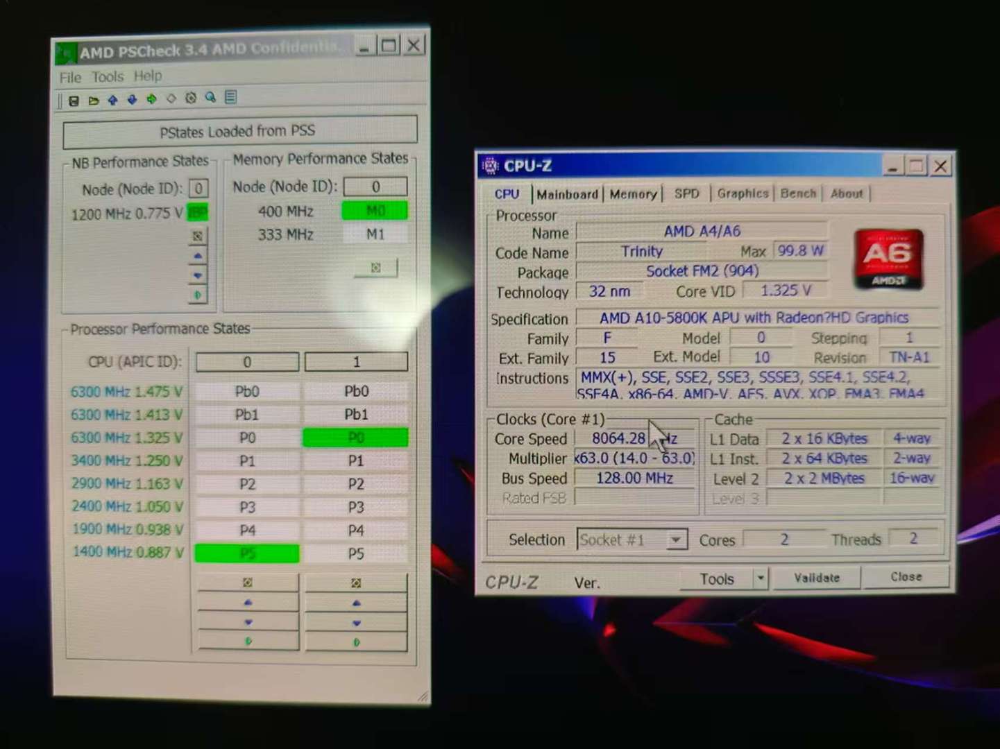
Task: Select Pb0 state for CPU 1
Action: tap(356, 391)
